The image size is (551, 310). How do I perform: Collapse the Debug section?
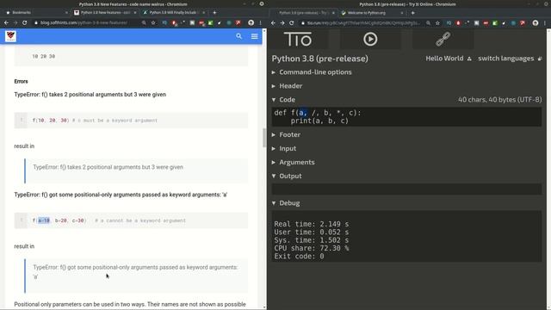click(x=286, y=203)
